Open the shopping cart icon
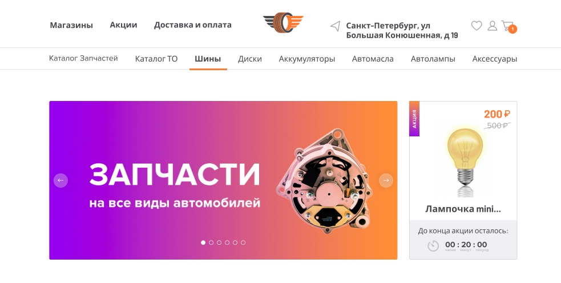Image resolution: width=561 pixels, height=283 pixels. 508,26
